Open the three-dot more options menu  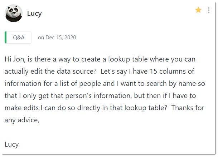(x=208, y=10)
